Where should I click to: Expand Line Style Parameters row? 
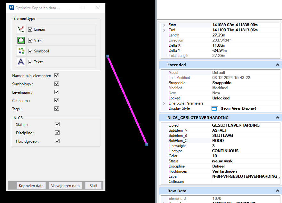point(164,103)
